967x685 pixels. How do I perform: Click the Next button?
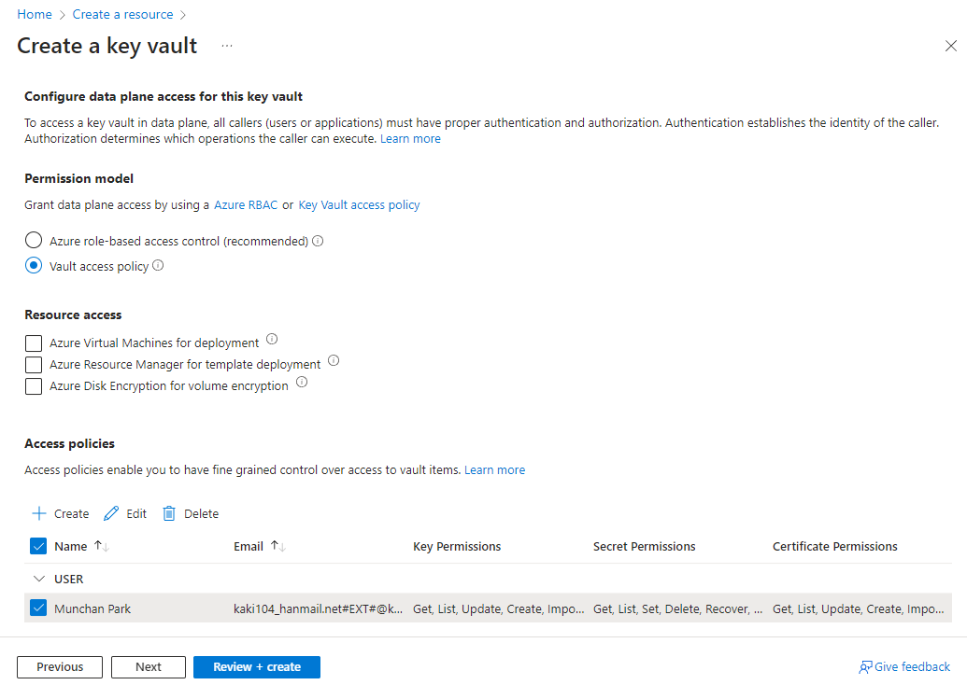coord(149,667)
